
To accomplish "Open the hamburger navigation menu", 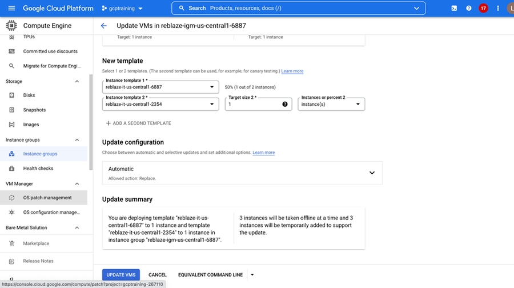I will coord(11,8).
